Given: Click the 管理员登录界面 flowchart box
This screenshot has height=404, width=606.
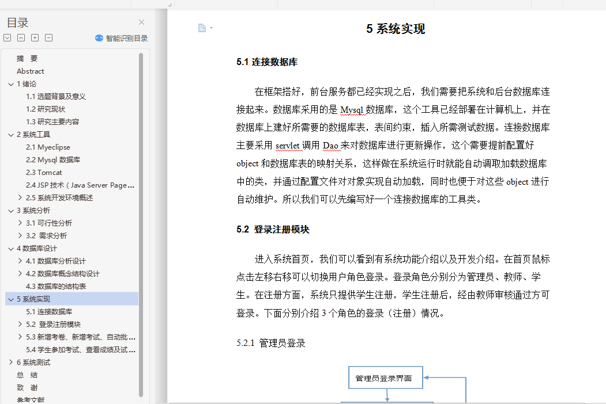Looking at the screenshot, I should coord(386,378).
